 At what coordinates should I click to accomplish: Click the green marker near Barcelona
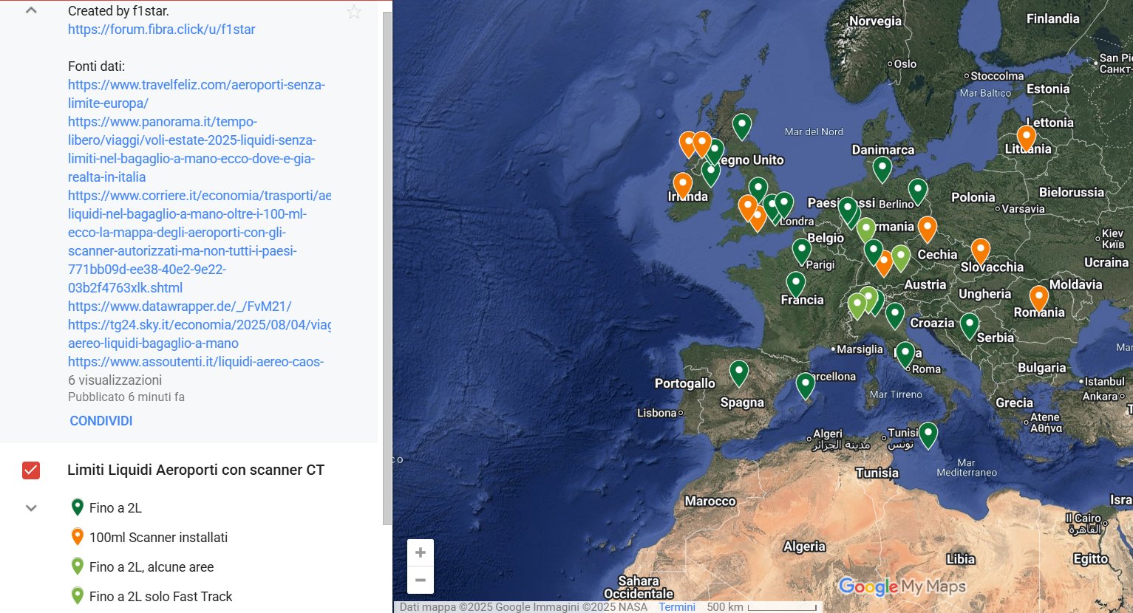point(805,384)
